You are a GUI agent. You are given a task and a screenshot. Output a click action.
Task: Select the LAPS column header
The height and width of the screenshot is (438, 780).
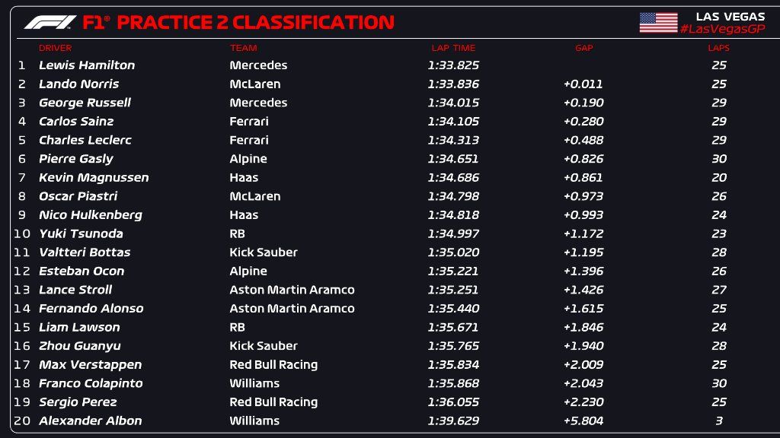(719, 48)
